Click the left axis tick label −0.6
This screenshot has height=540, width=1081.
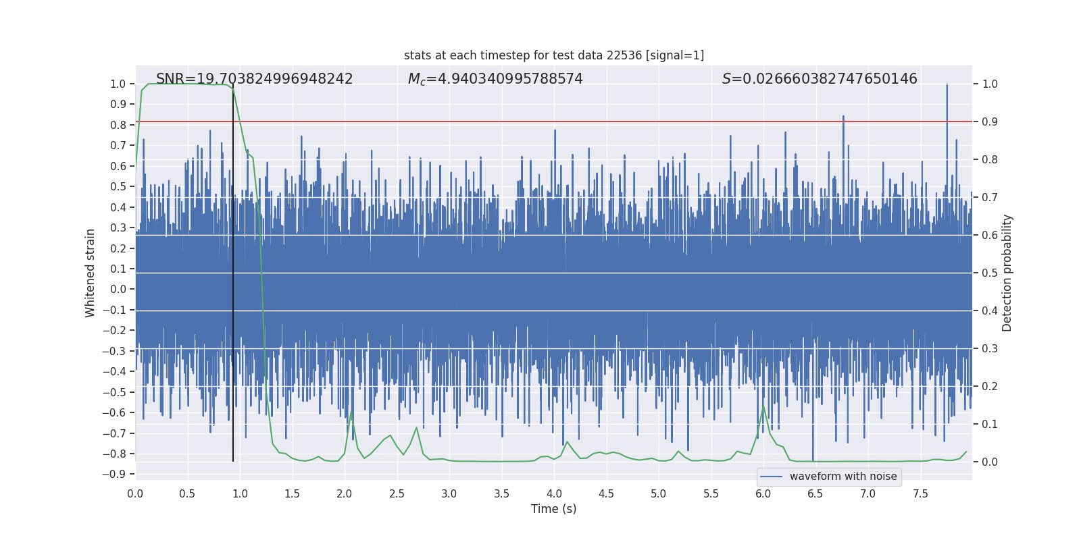tap(114, 412)
